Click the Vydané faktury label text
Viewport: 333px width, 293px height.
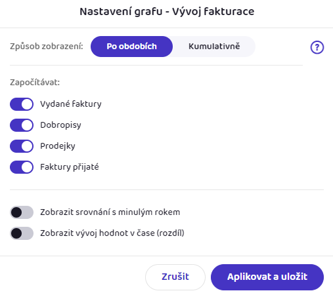(71, 104)
